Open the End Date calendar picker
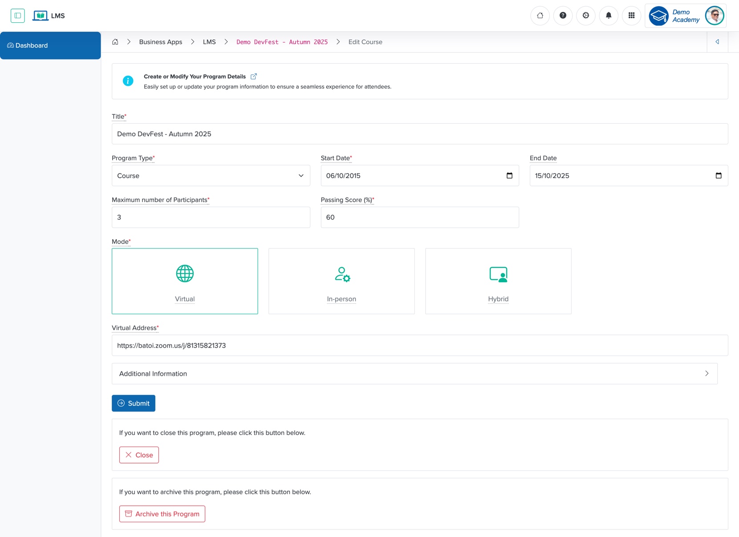739x537 pixels. point(719,175)
